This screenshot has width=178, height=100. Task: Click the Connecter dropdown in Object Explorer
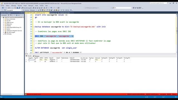(x=4, y=15)
